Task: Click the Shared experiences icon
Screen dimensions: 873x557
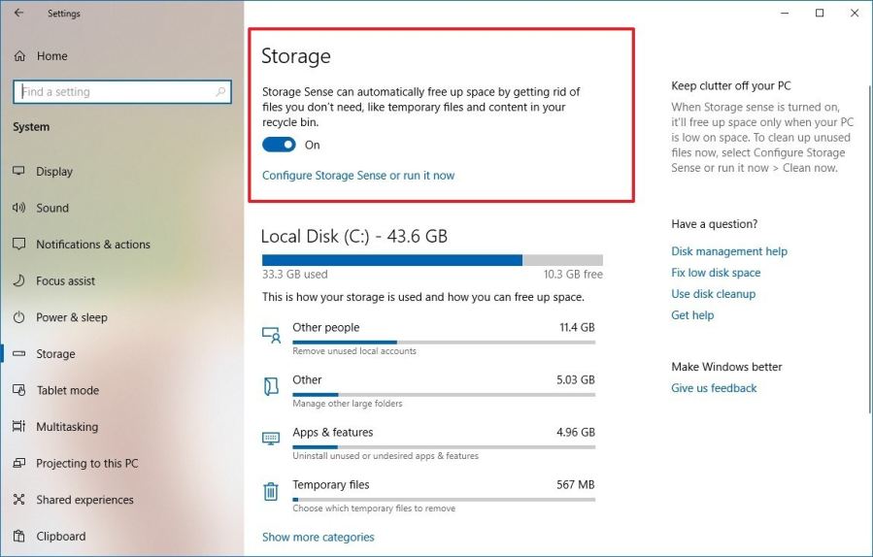Action: pos(18,499)
